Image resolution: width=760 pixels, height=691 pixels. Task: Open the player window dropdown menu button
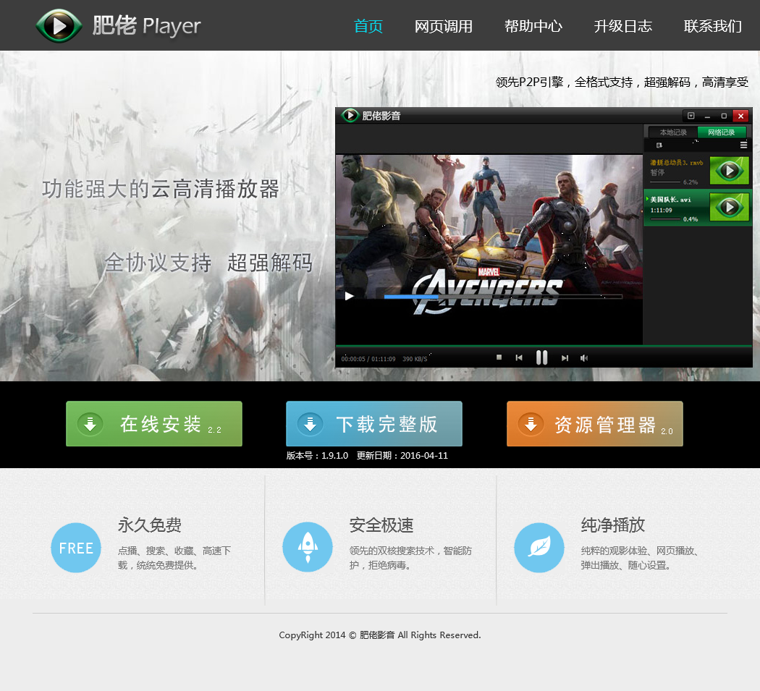click(691, 116)
